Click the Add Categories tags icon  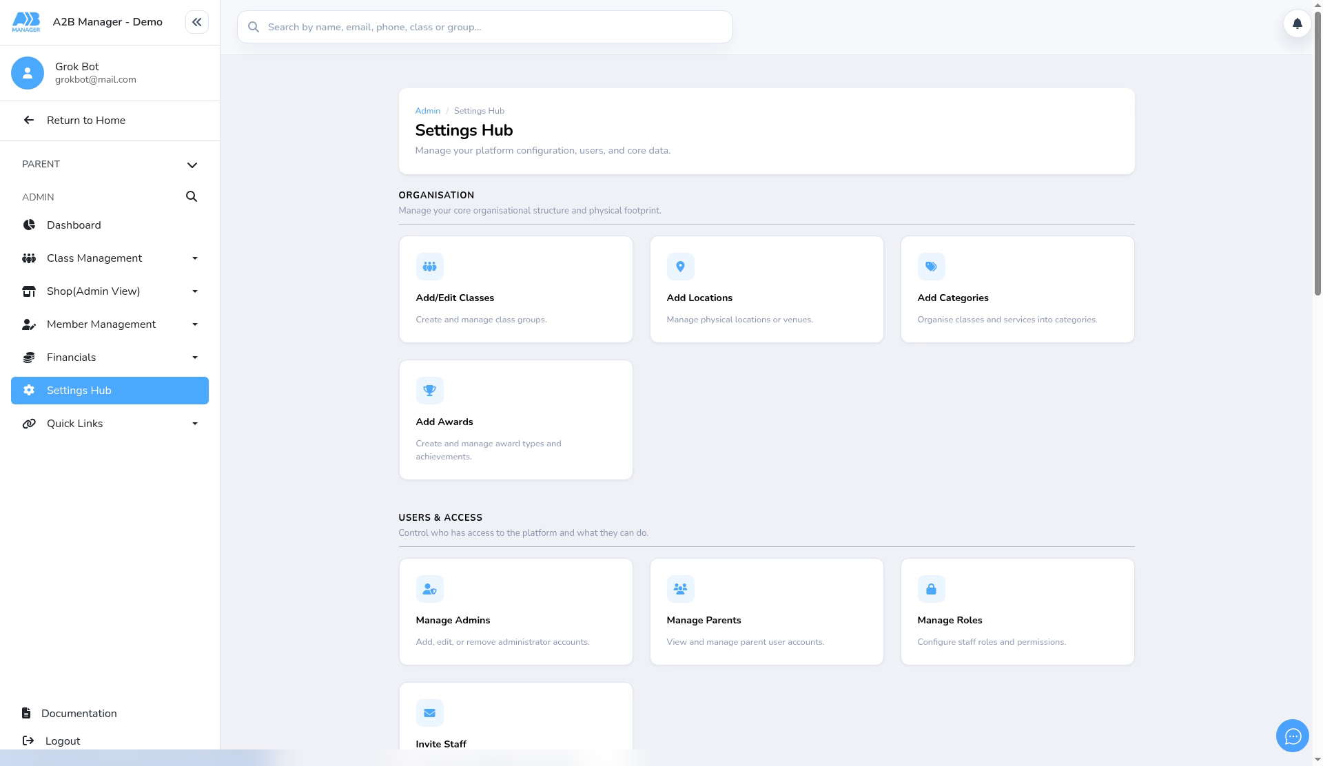931,267
